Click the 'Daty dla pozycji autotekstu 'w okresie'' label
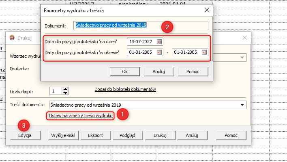The image size is (287, 162). pyautogui.click(x=82, y=53)
